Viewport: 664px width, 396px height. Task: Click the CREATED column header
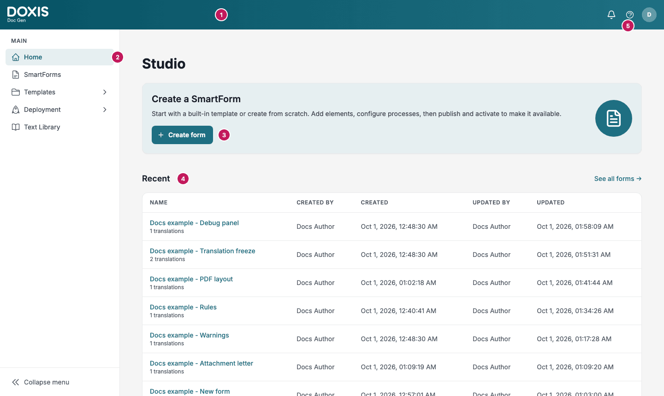coord(374,203)
